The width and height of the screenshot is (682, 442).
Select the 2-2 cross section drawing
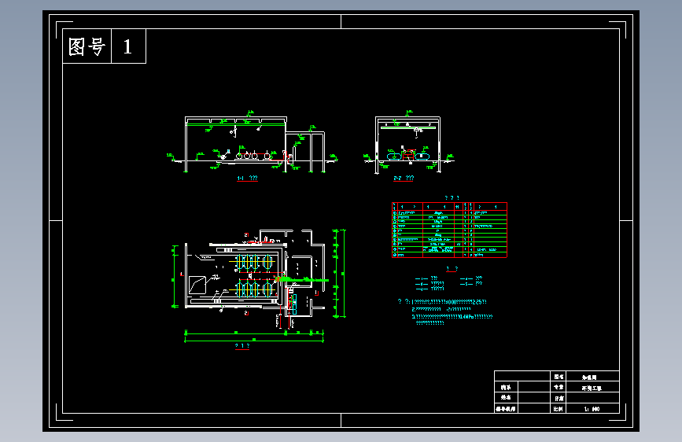coord(408,142)
